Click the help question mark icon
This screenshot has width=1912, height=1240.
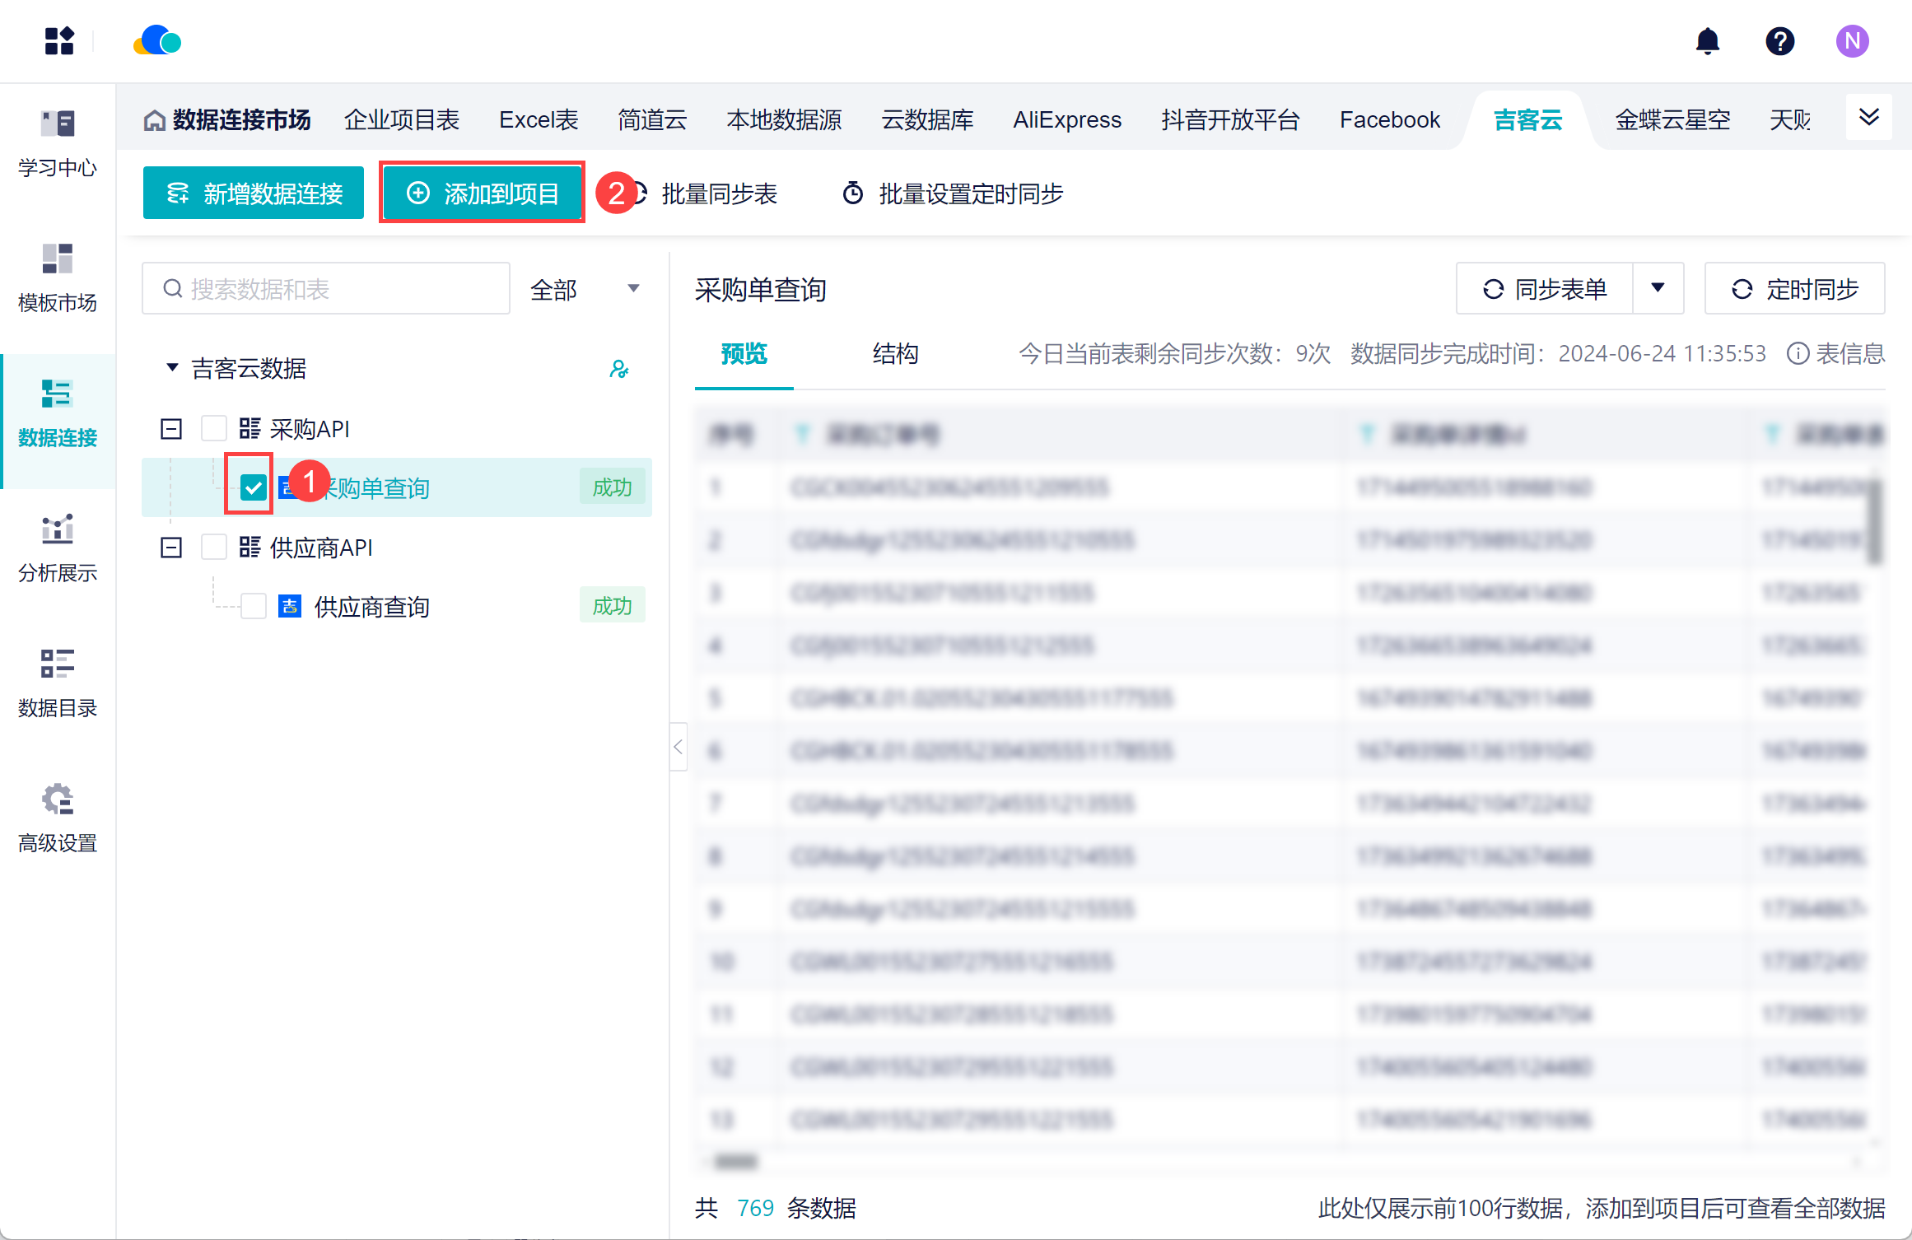pos(1779,41)
